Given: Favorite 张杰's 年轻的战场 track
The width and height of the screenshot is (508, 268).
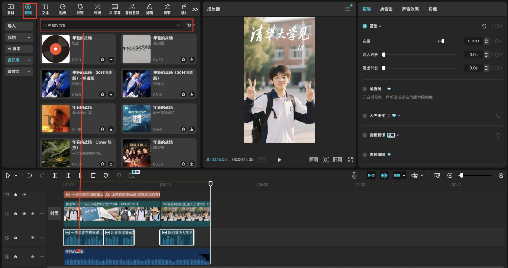Looking at the screenshot, I should (103, 59).
